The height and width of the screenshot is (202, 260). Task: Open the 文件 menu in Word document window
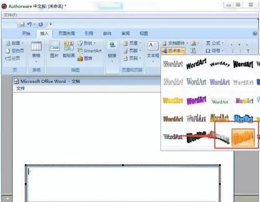click(x=20, y=88)
